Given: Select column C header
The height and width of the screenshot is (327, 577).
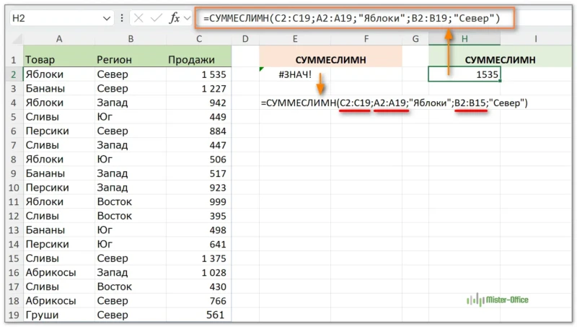Looking at the screenshot, I should coord(198,38).
